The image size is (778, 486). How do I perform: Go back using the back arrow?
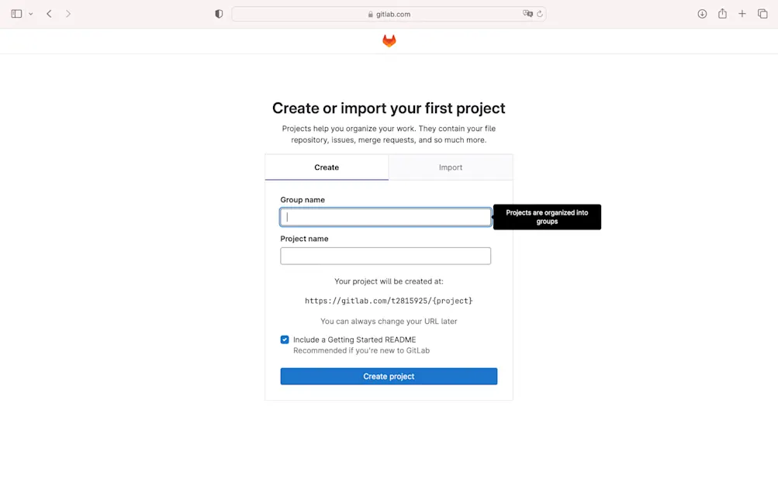(48, 13)
